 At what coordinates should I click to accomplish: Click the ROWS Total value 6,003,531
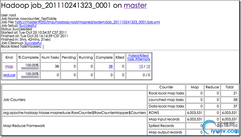229,113
